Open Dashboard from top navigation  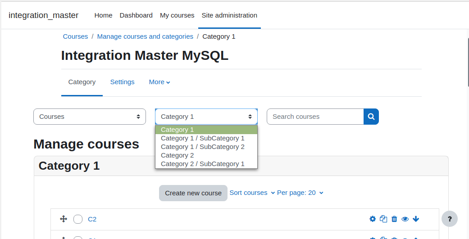[136, 15]
